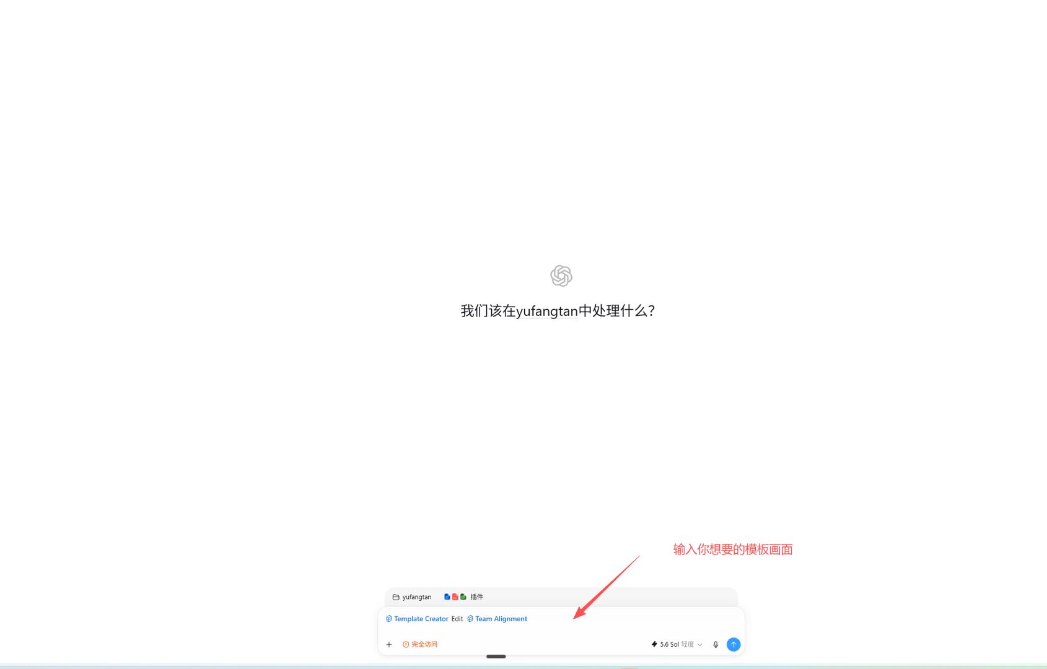Click the yufangtan project label above input
Screen dimensions: 1047x669
[x=416, y=597]
